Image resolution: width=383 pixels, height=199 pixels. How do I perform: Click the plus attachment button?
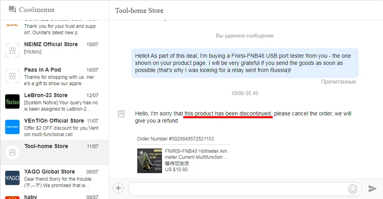click(x=118, y=188)
